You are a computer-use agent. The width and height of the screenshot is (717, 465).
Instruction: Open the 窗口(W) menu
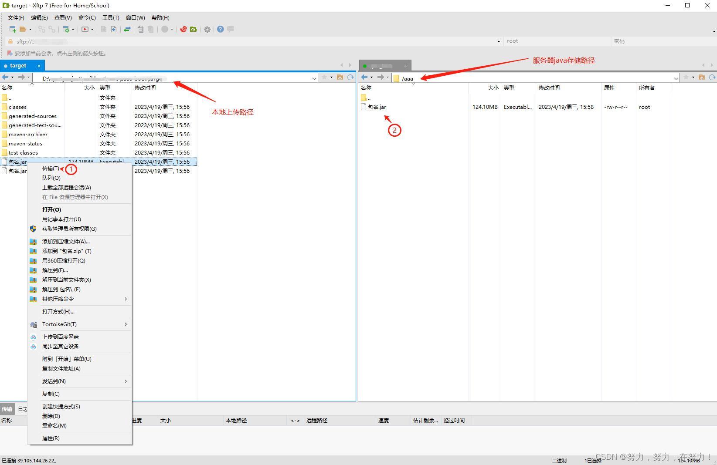coord(135,17)
